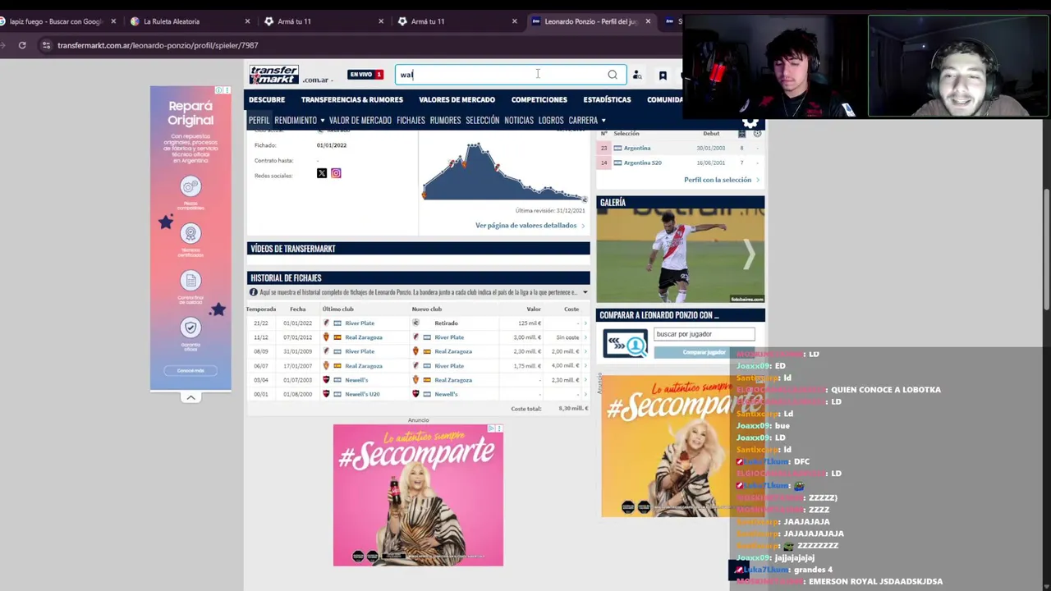
Task: Close the Leonardo Ponzio browser tab
Action: (x=648, y=21)
